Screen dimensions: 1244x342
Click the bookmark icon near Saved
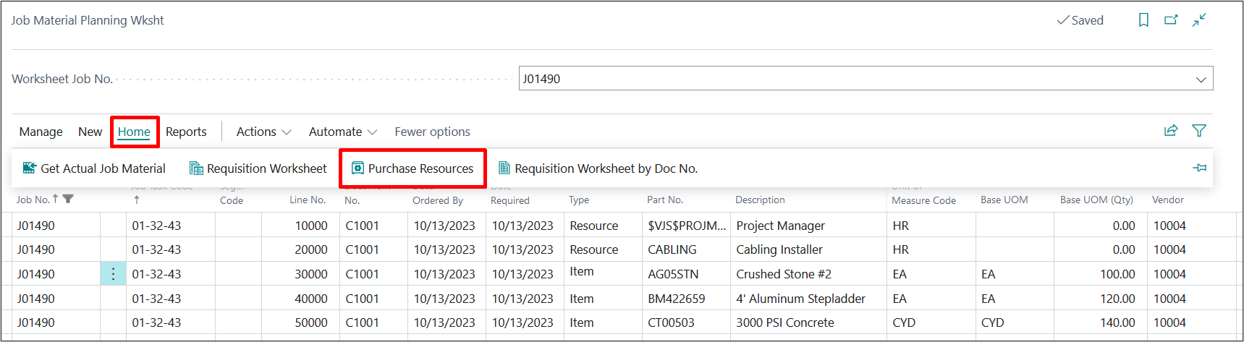coord(1143,20)
